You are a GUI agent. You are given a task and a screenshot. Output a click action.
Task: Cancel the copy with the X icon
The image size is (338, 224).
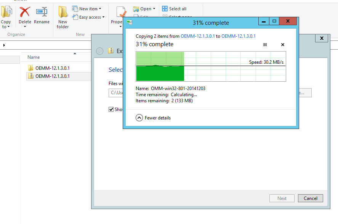click(283, 45)
